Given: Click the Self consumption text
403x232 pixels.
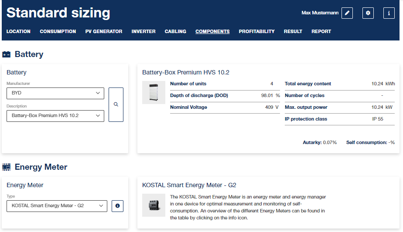Looking at the screenshot, I should (370, 142).
